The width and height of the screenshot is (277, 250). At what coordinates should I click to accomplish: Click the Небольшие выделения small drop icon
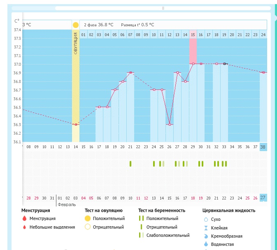pos(24,227)
